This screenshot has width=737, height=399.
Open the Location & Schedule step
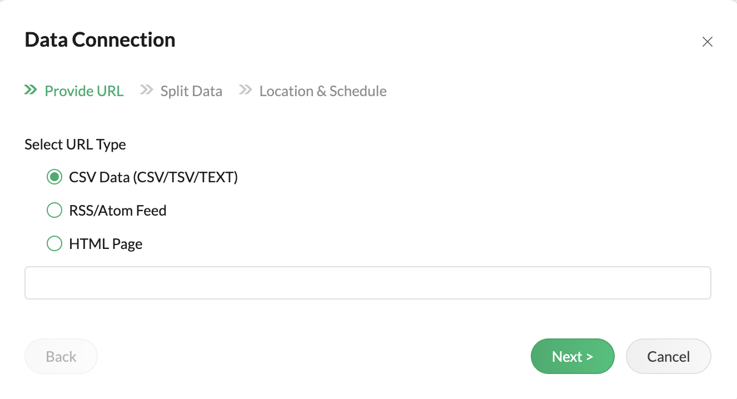323,91
